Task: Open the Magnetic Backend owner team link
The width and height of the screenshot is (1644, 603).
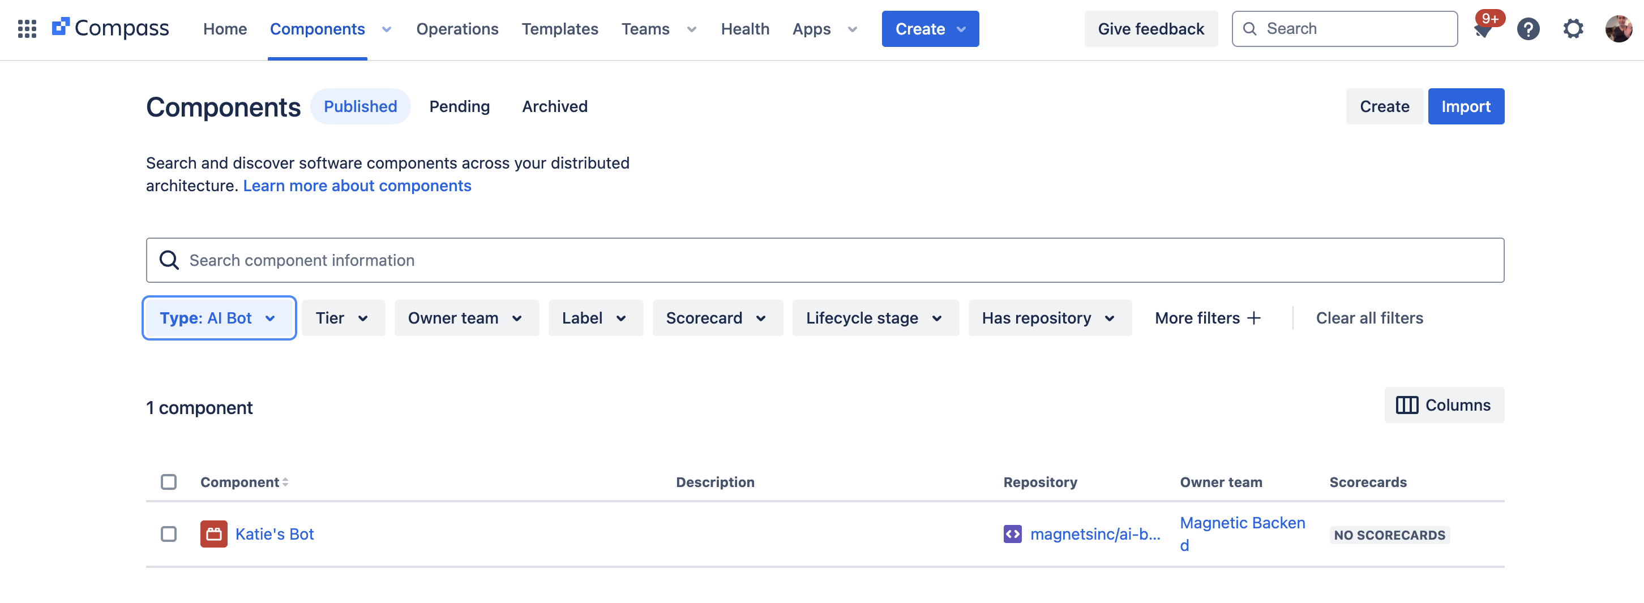Action: [x=1242, y=533]
